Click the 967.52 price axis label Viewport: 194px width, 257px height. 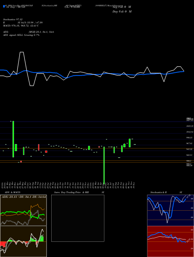pyautogui.click(x=190, y=143)
